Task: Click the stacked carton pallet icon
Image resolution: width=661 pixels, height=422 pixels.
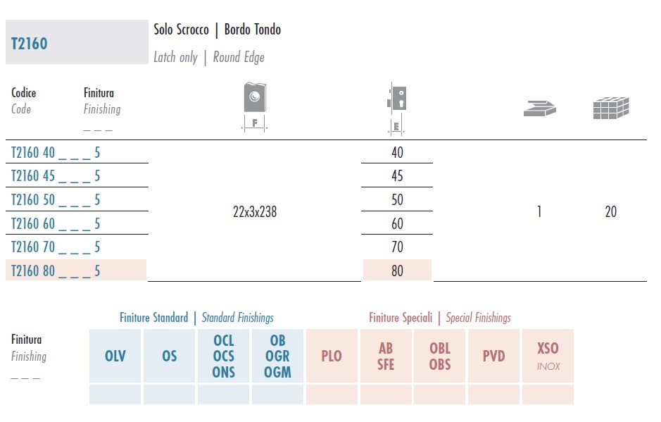Action: [x=611, y=108]
